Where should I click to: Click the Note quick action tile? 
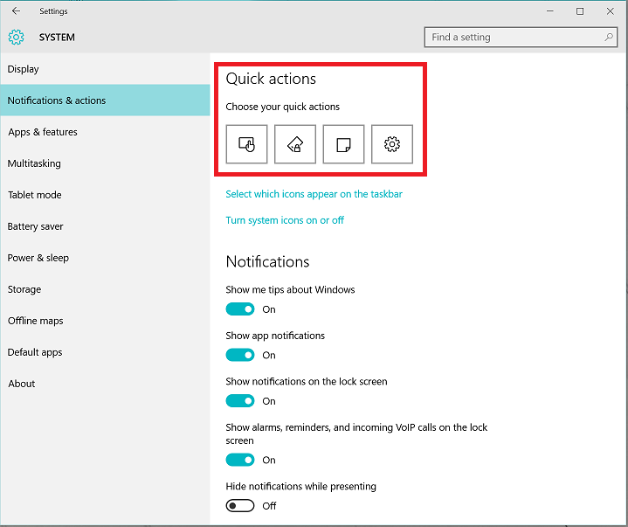pos(343,144)
